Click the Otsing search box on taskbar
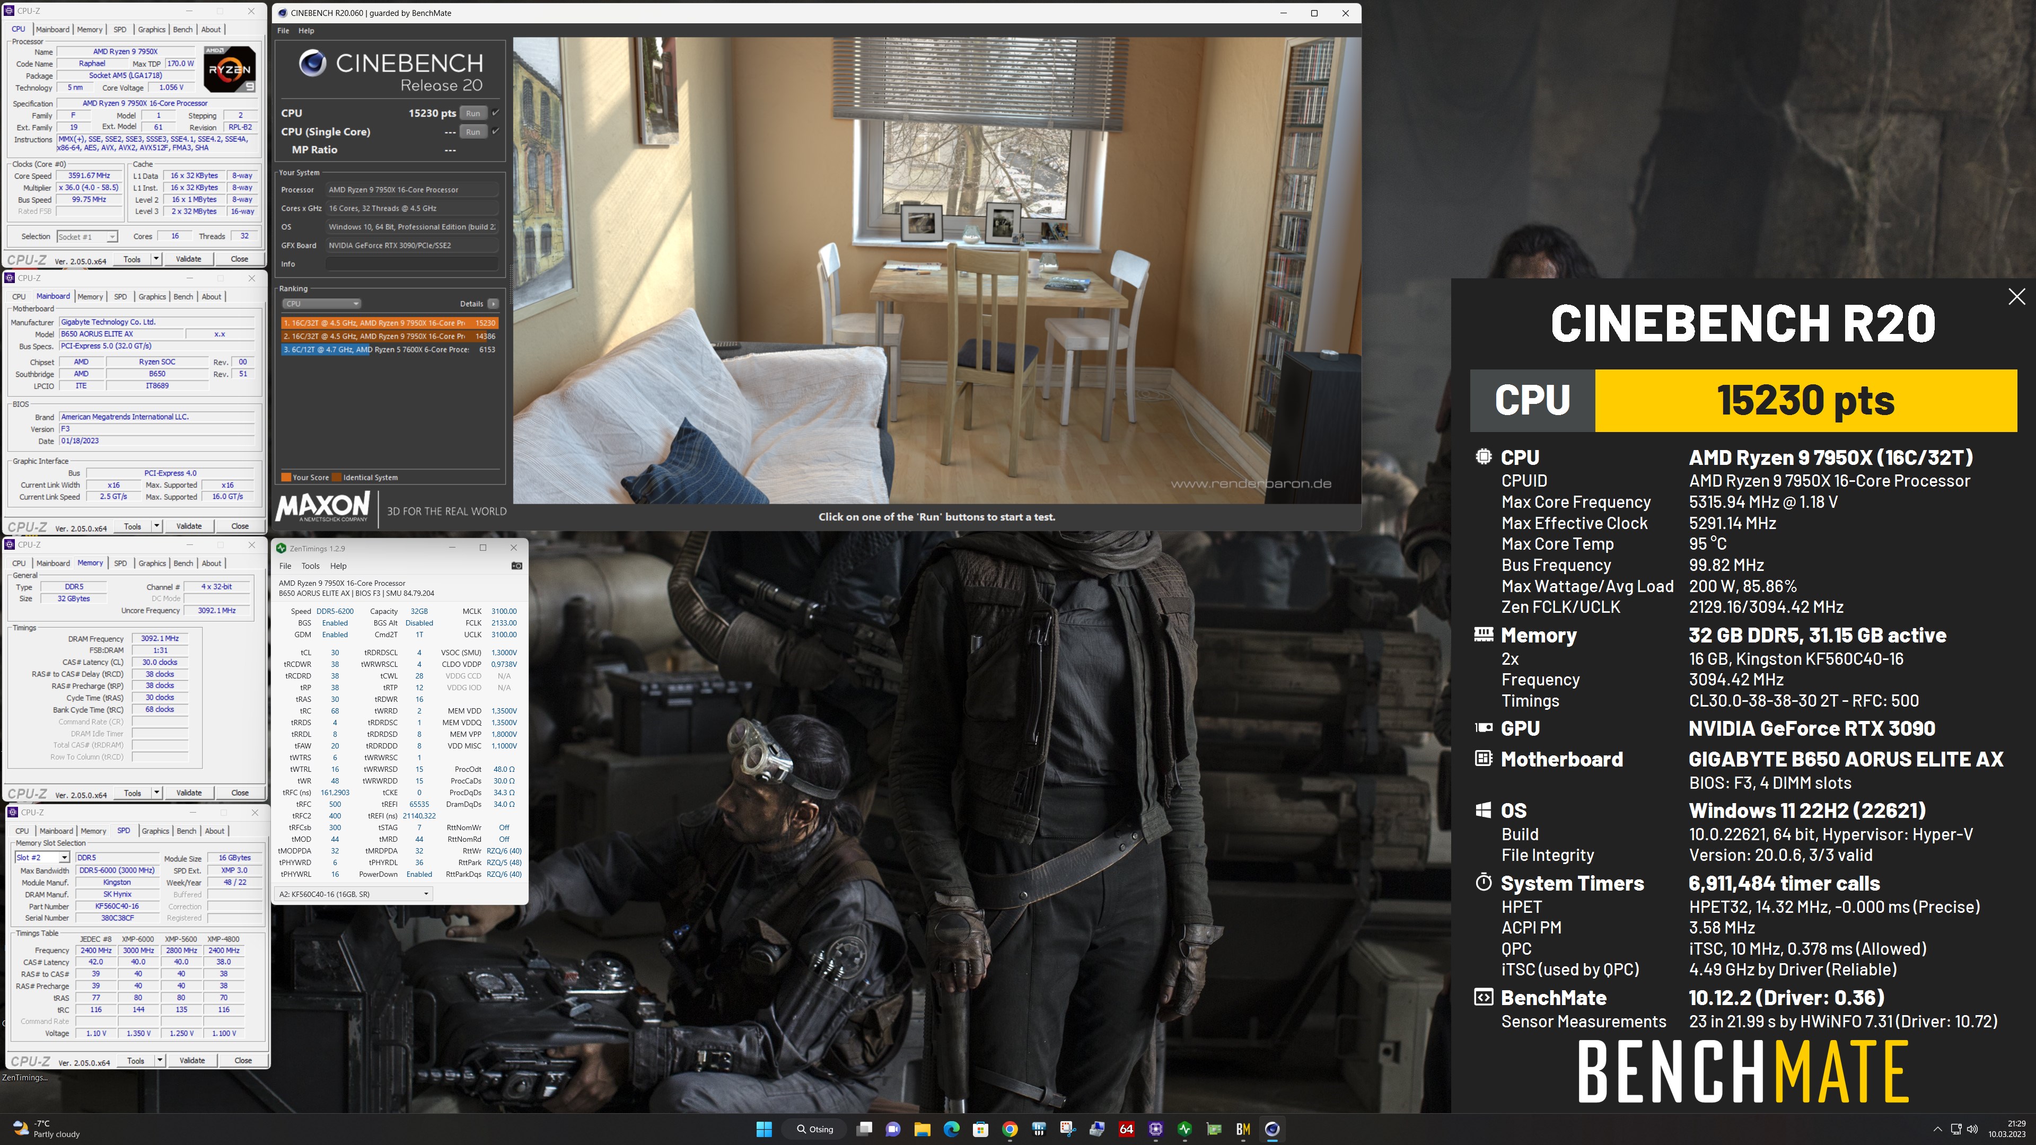The width and height of the screenshot is (2036, 1145). pos(815,1129)
